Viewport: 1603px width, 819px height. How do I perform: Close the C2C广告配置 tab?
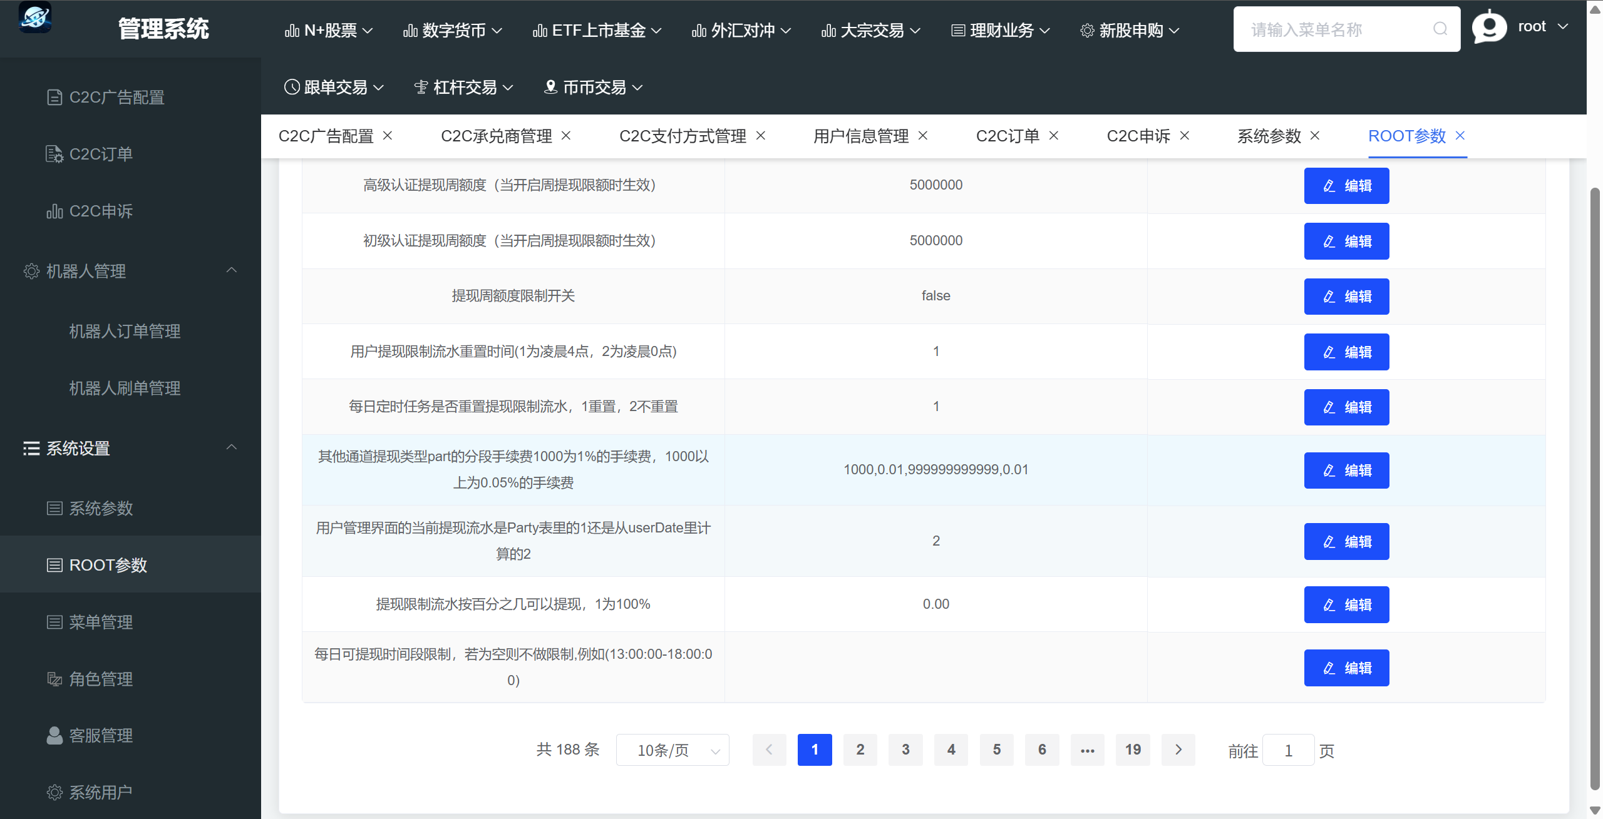coord(388,135)
